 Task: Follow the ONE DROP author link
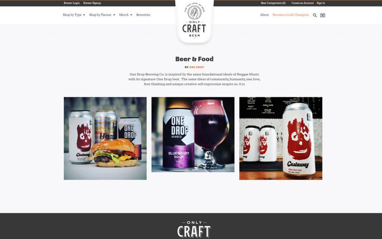pos(197,67)
